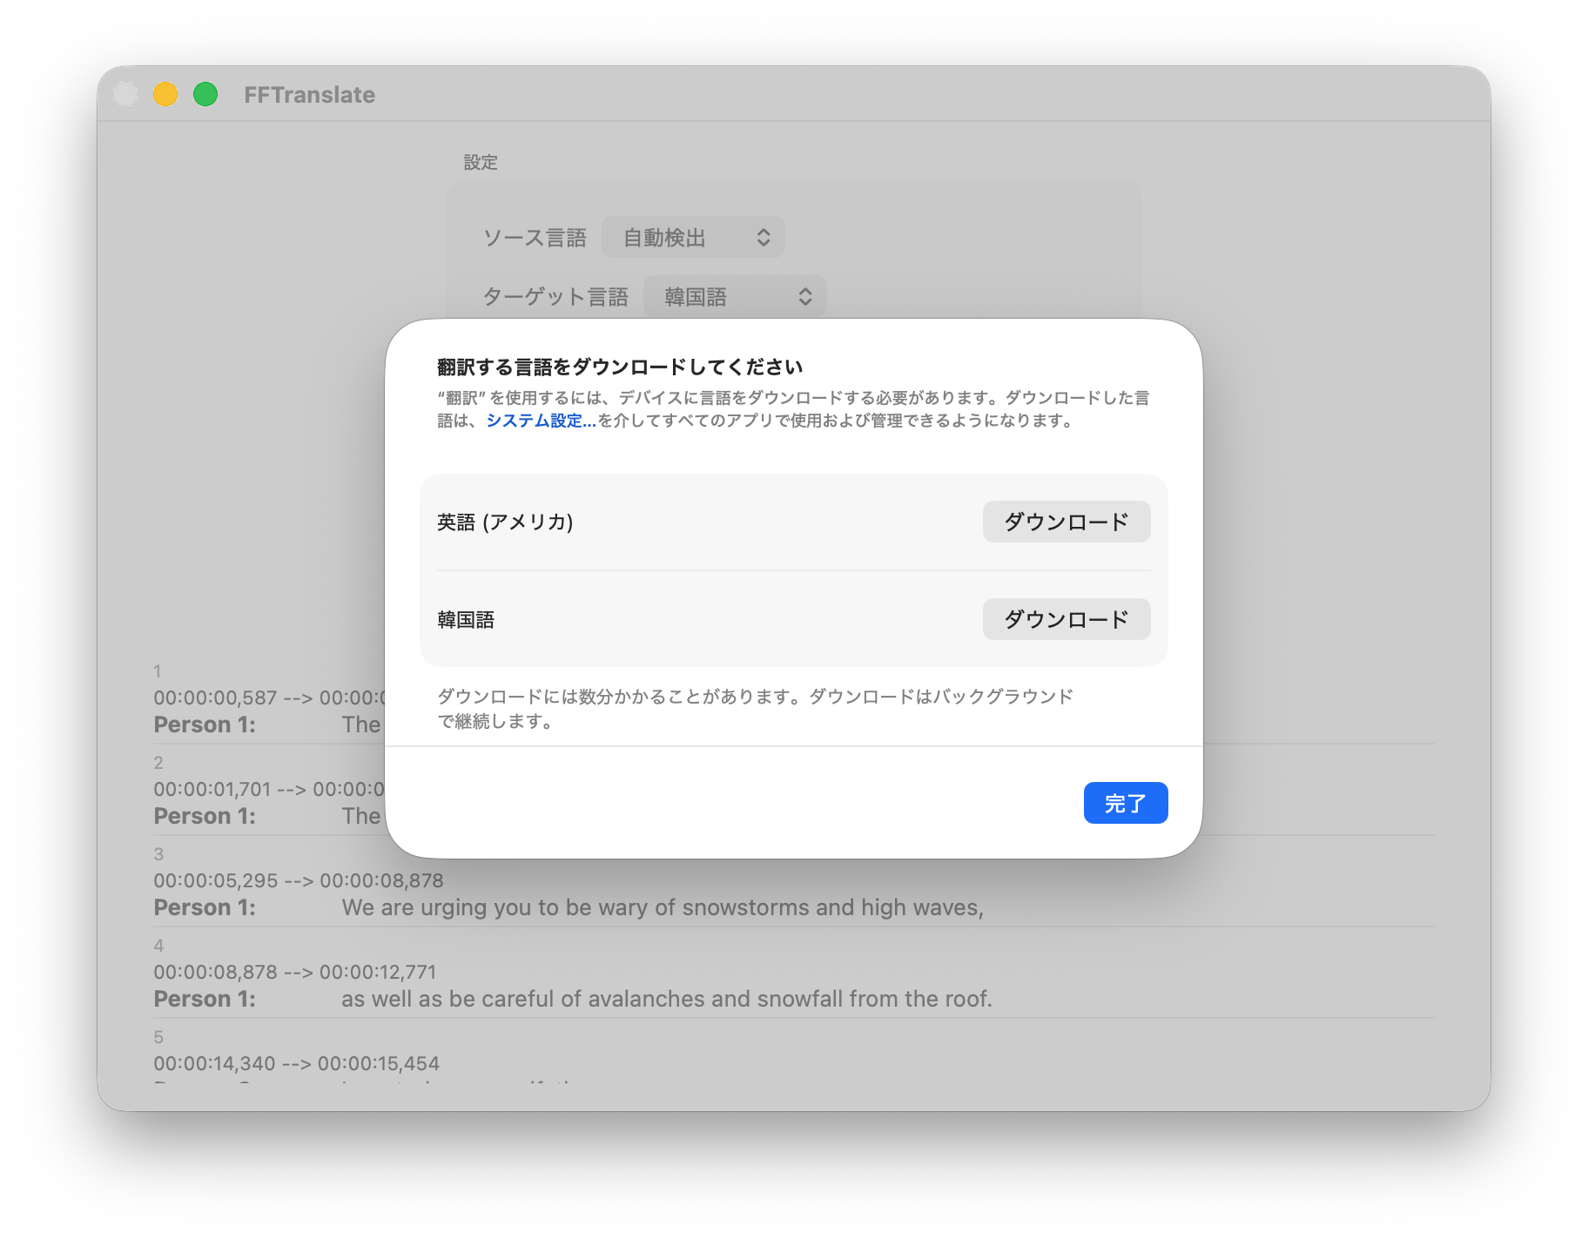Minimize the window with the yellow button

click(x=165, y=94)
